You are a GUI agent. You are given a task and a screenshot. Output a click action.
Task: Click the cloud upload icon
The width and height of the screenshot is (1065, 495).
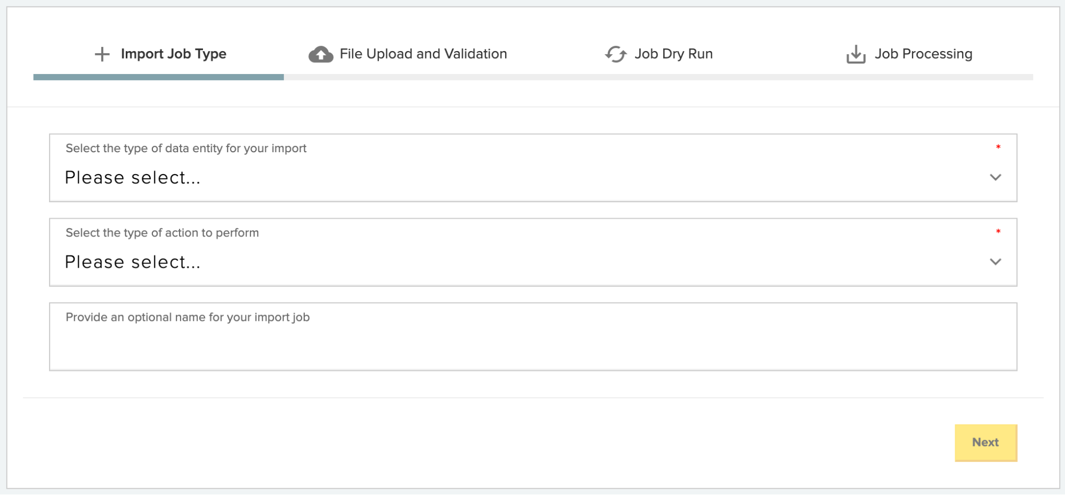pyautogui.click(x=321, y=54)
